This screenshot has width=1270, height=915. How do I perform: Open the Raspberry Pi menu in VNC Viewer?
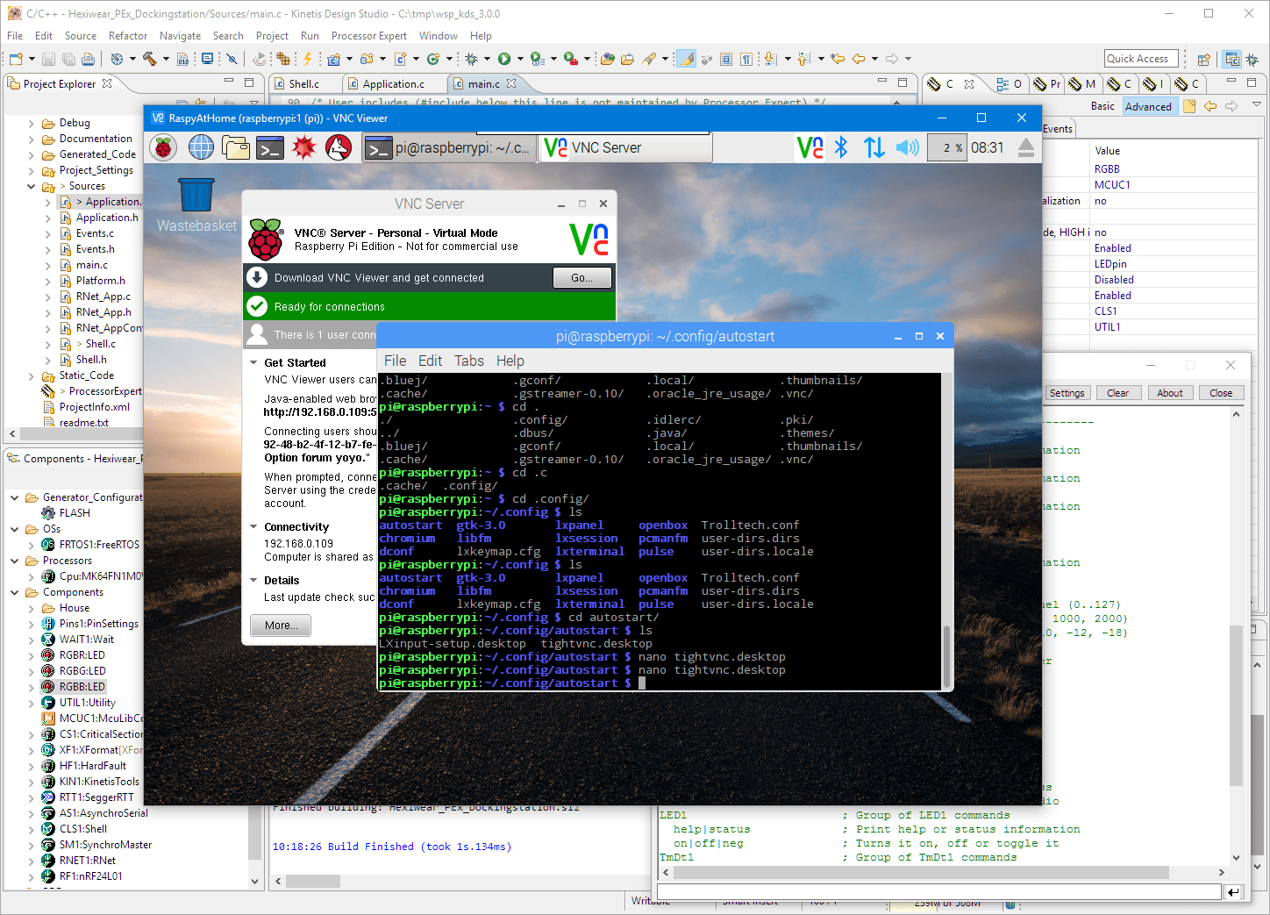[164, 148]
